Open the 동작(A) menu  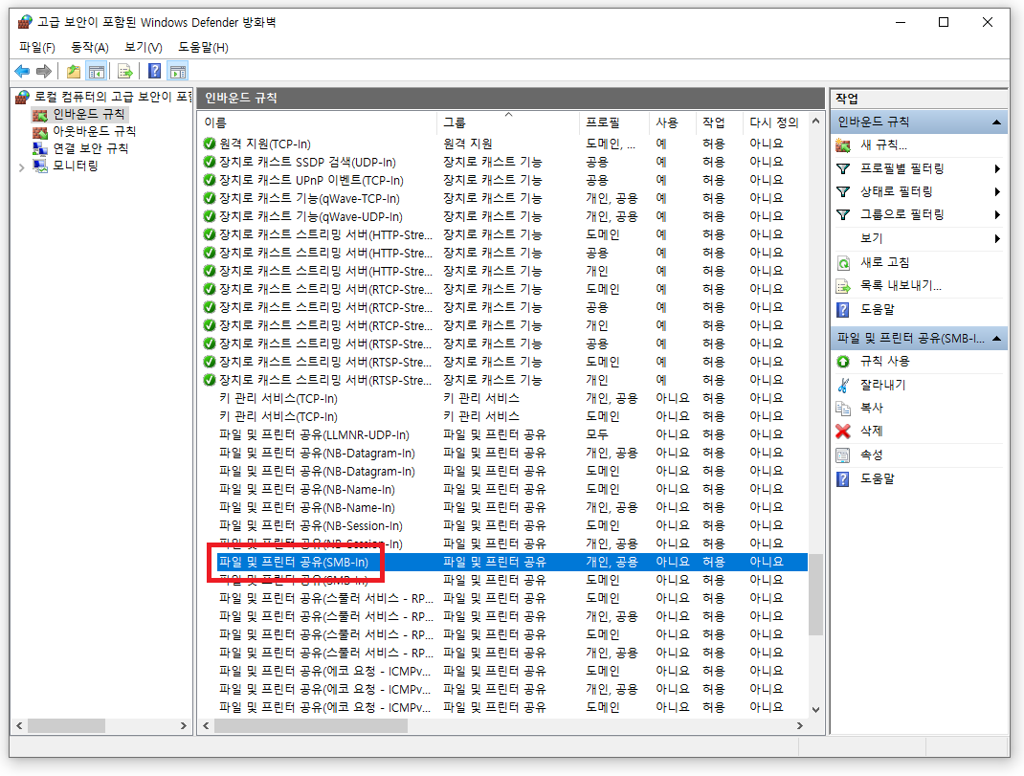(x=89, y=47)
